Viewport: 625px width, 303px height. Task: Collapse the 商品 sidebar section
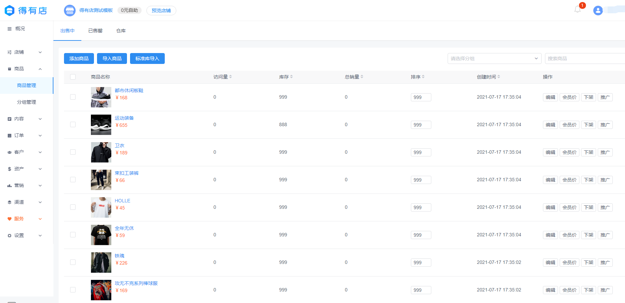26,69
